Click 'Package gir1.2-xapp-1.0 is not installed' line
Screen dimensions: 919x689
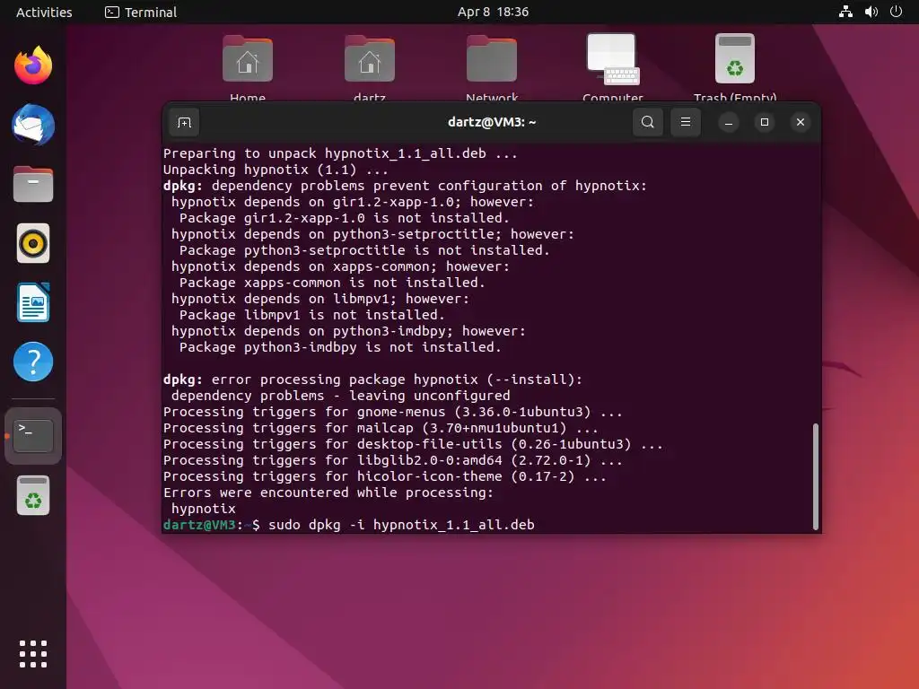click(x=344, y=218)
